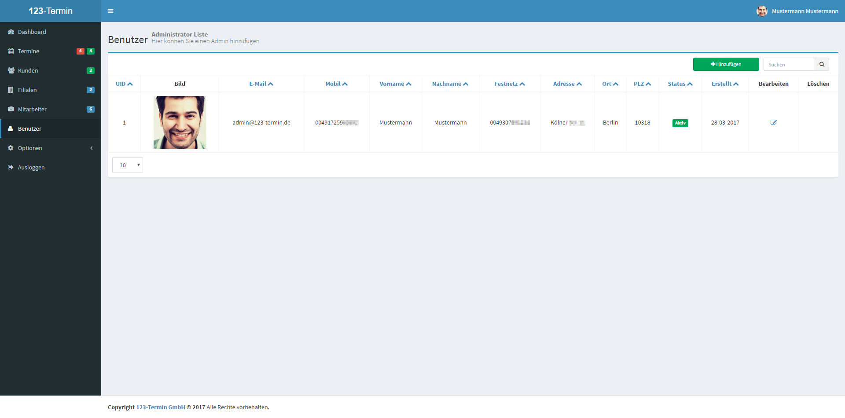Click the edit pencil icon for admin
Screen dimensions: 845x418
coord(773,122)
